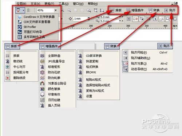This screenshot has height=136, width=182.
Task: Open the 窗口(W) menu
Action: click(x=78, y=4)
